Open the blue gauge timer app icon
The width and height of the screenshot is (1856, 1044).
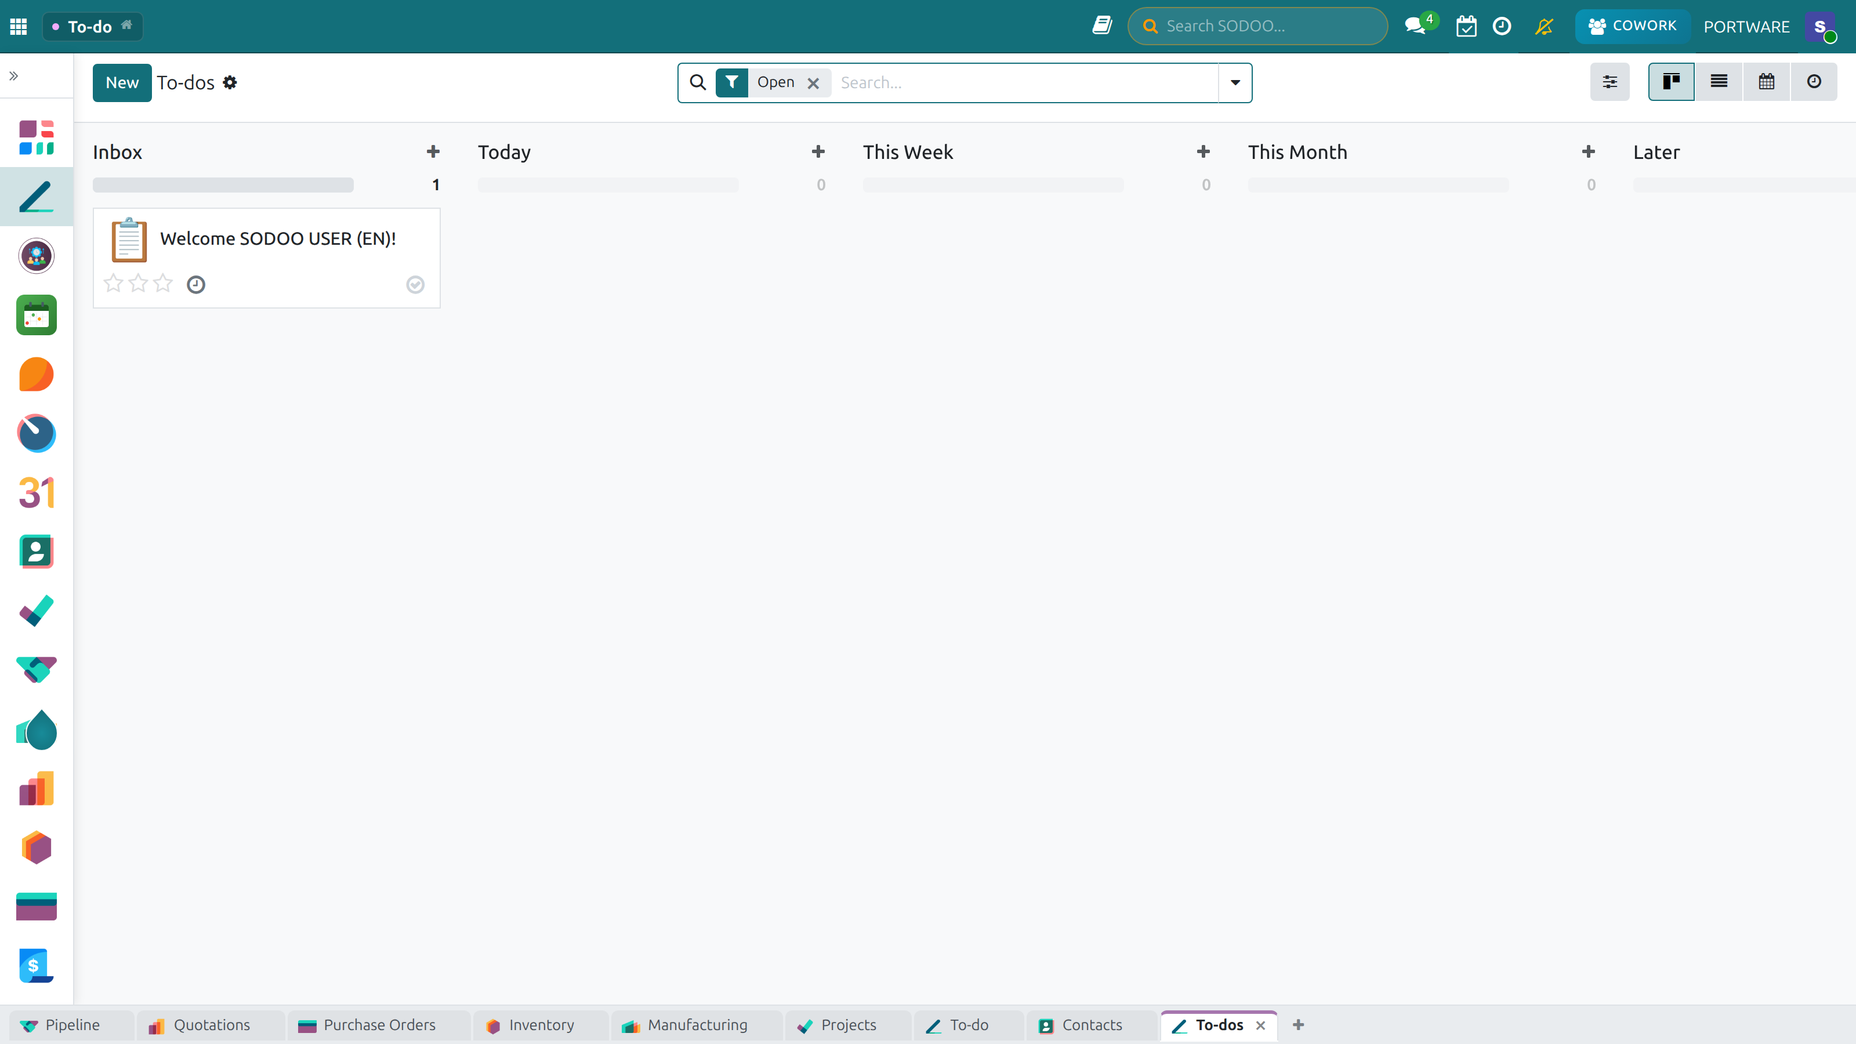click(37, 433)
